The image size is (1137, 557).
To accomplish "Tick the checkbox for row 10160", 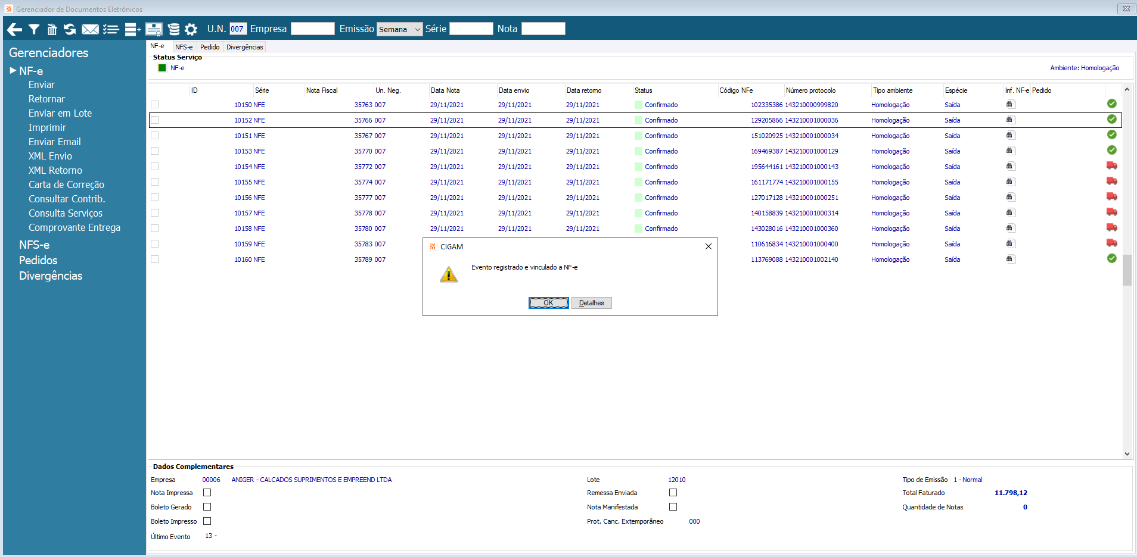I will pyautogui.click(x=155, y=259).
